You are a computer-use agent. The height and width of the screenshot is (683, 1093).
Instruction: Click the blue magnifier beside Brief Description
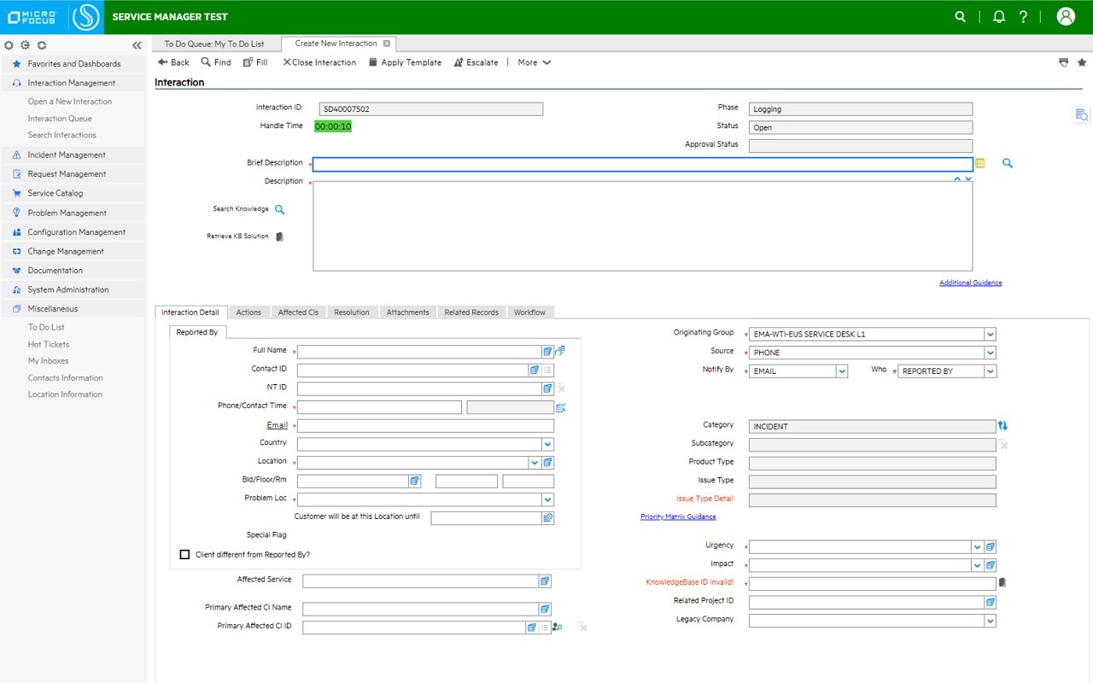click(x=1008, y=163)
